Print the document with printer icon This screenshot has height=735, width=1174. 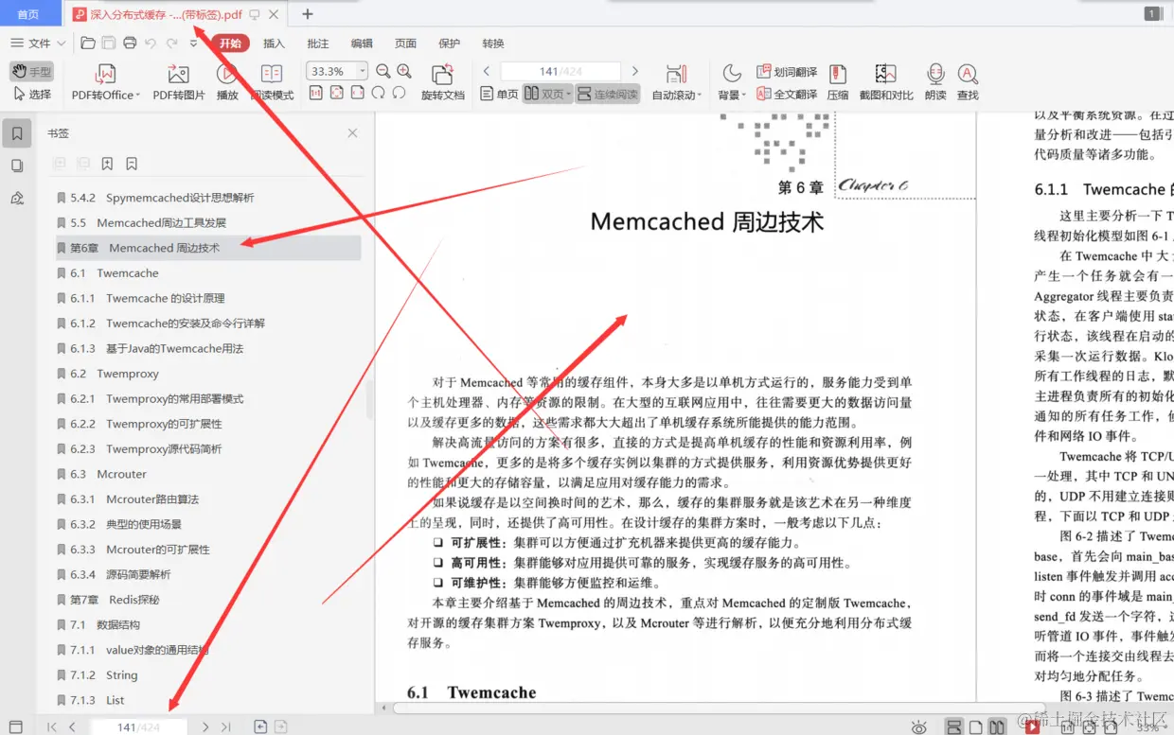point(130,44)
